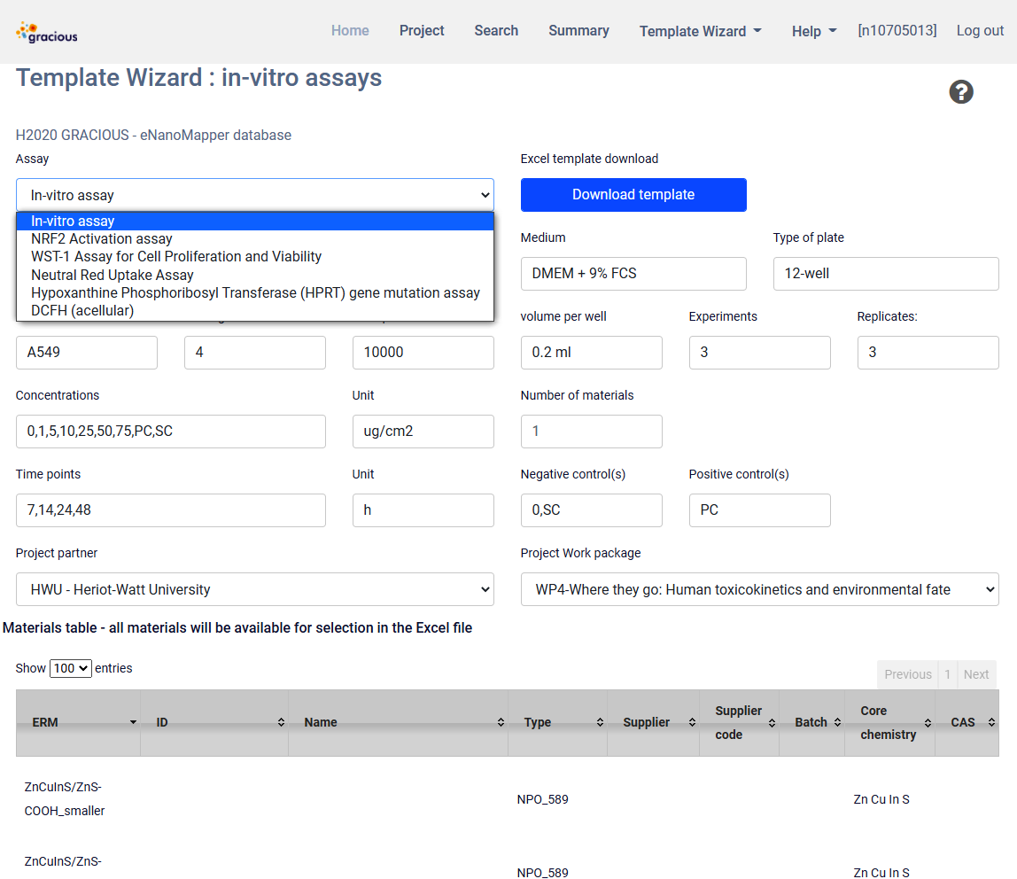Change the Show entries count selector
The width and height of the screenshot is (1017, 879).
(x=71, y=668)
